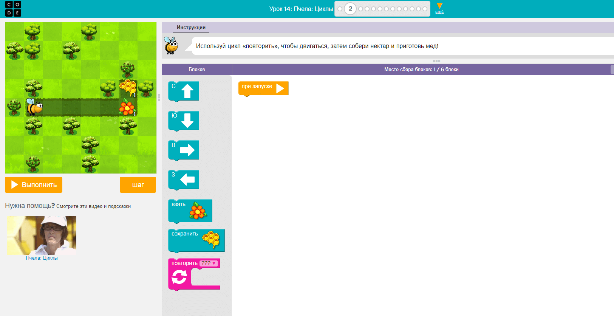Click the 'повторить' loop block icon

[x=179, y=277]
